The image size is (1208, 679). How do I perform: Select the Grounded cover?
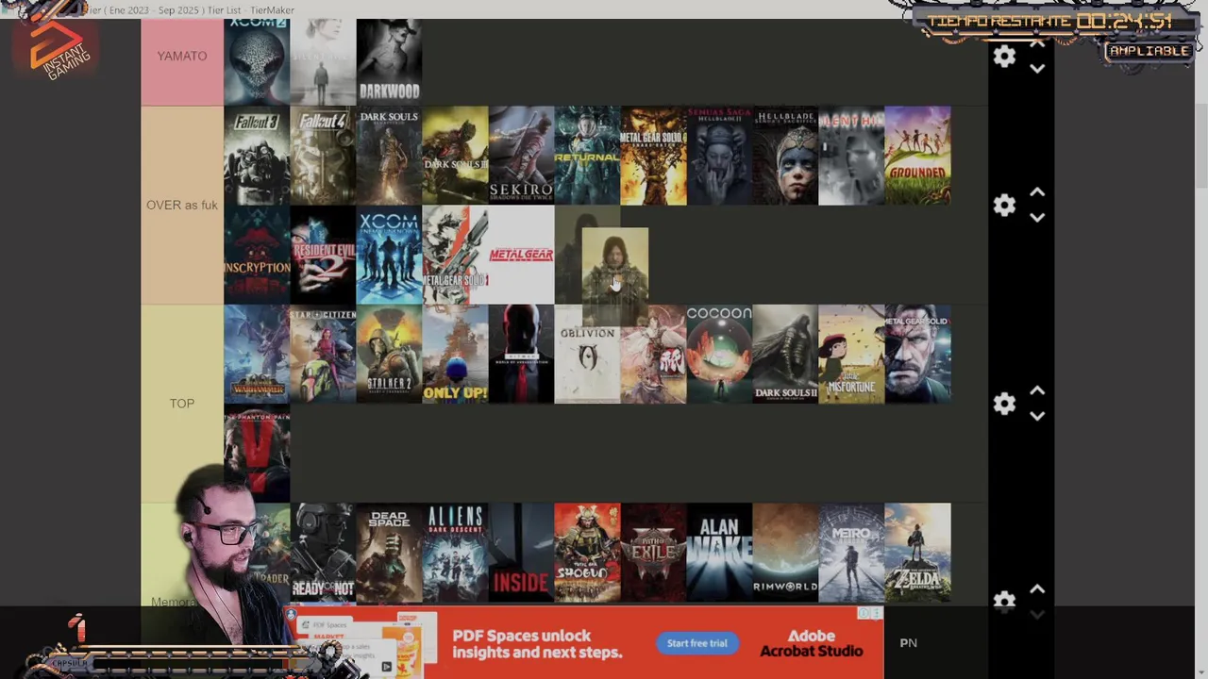click(x=917, y=156)
